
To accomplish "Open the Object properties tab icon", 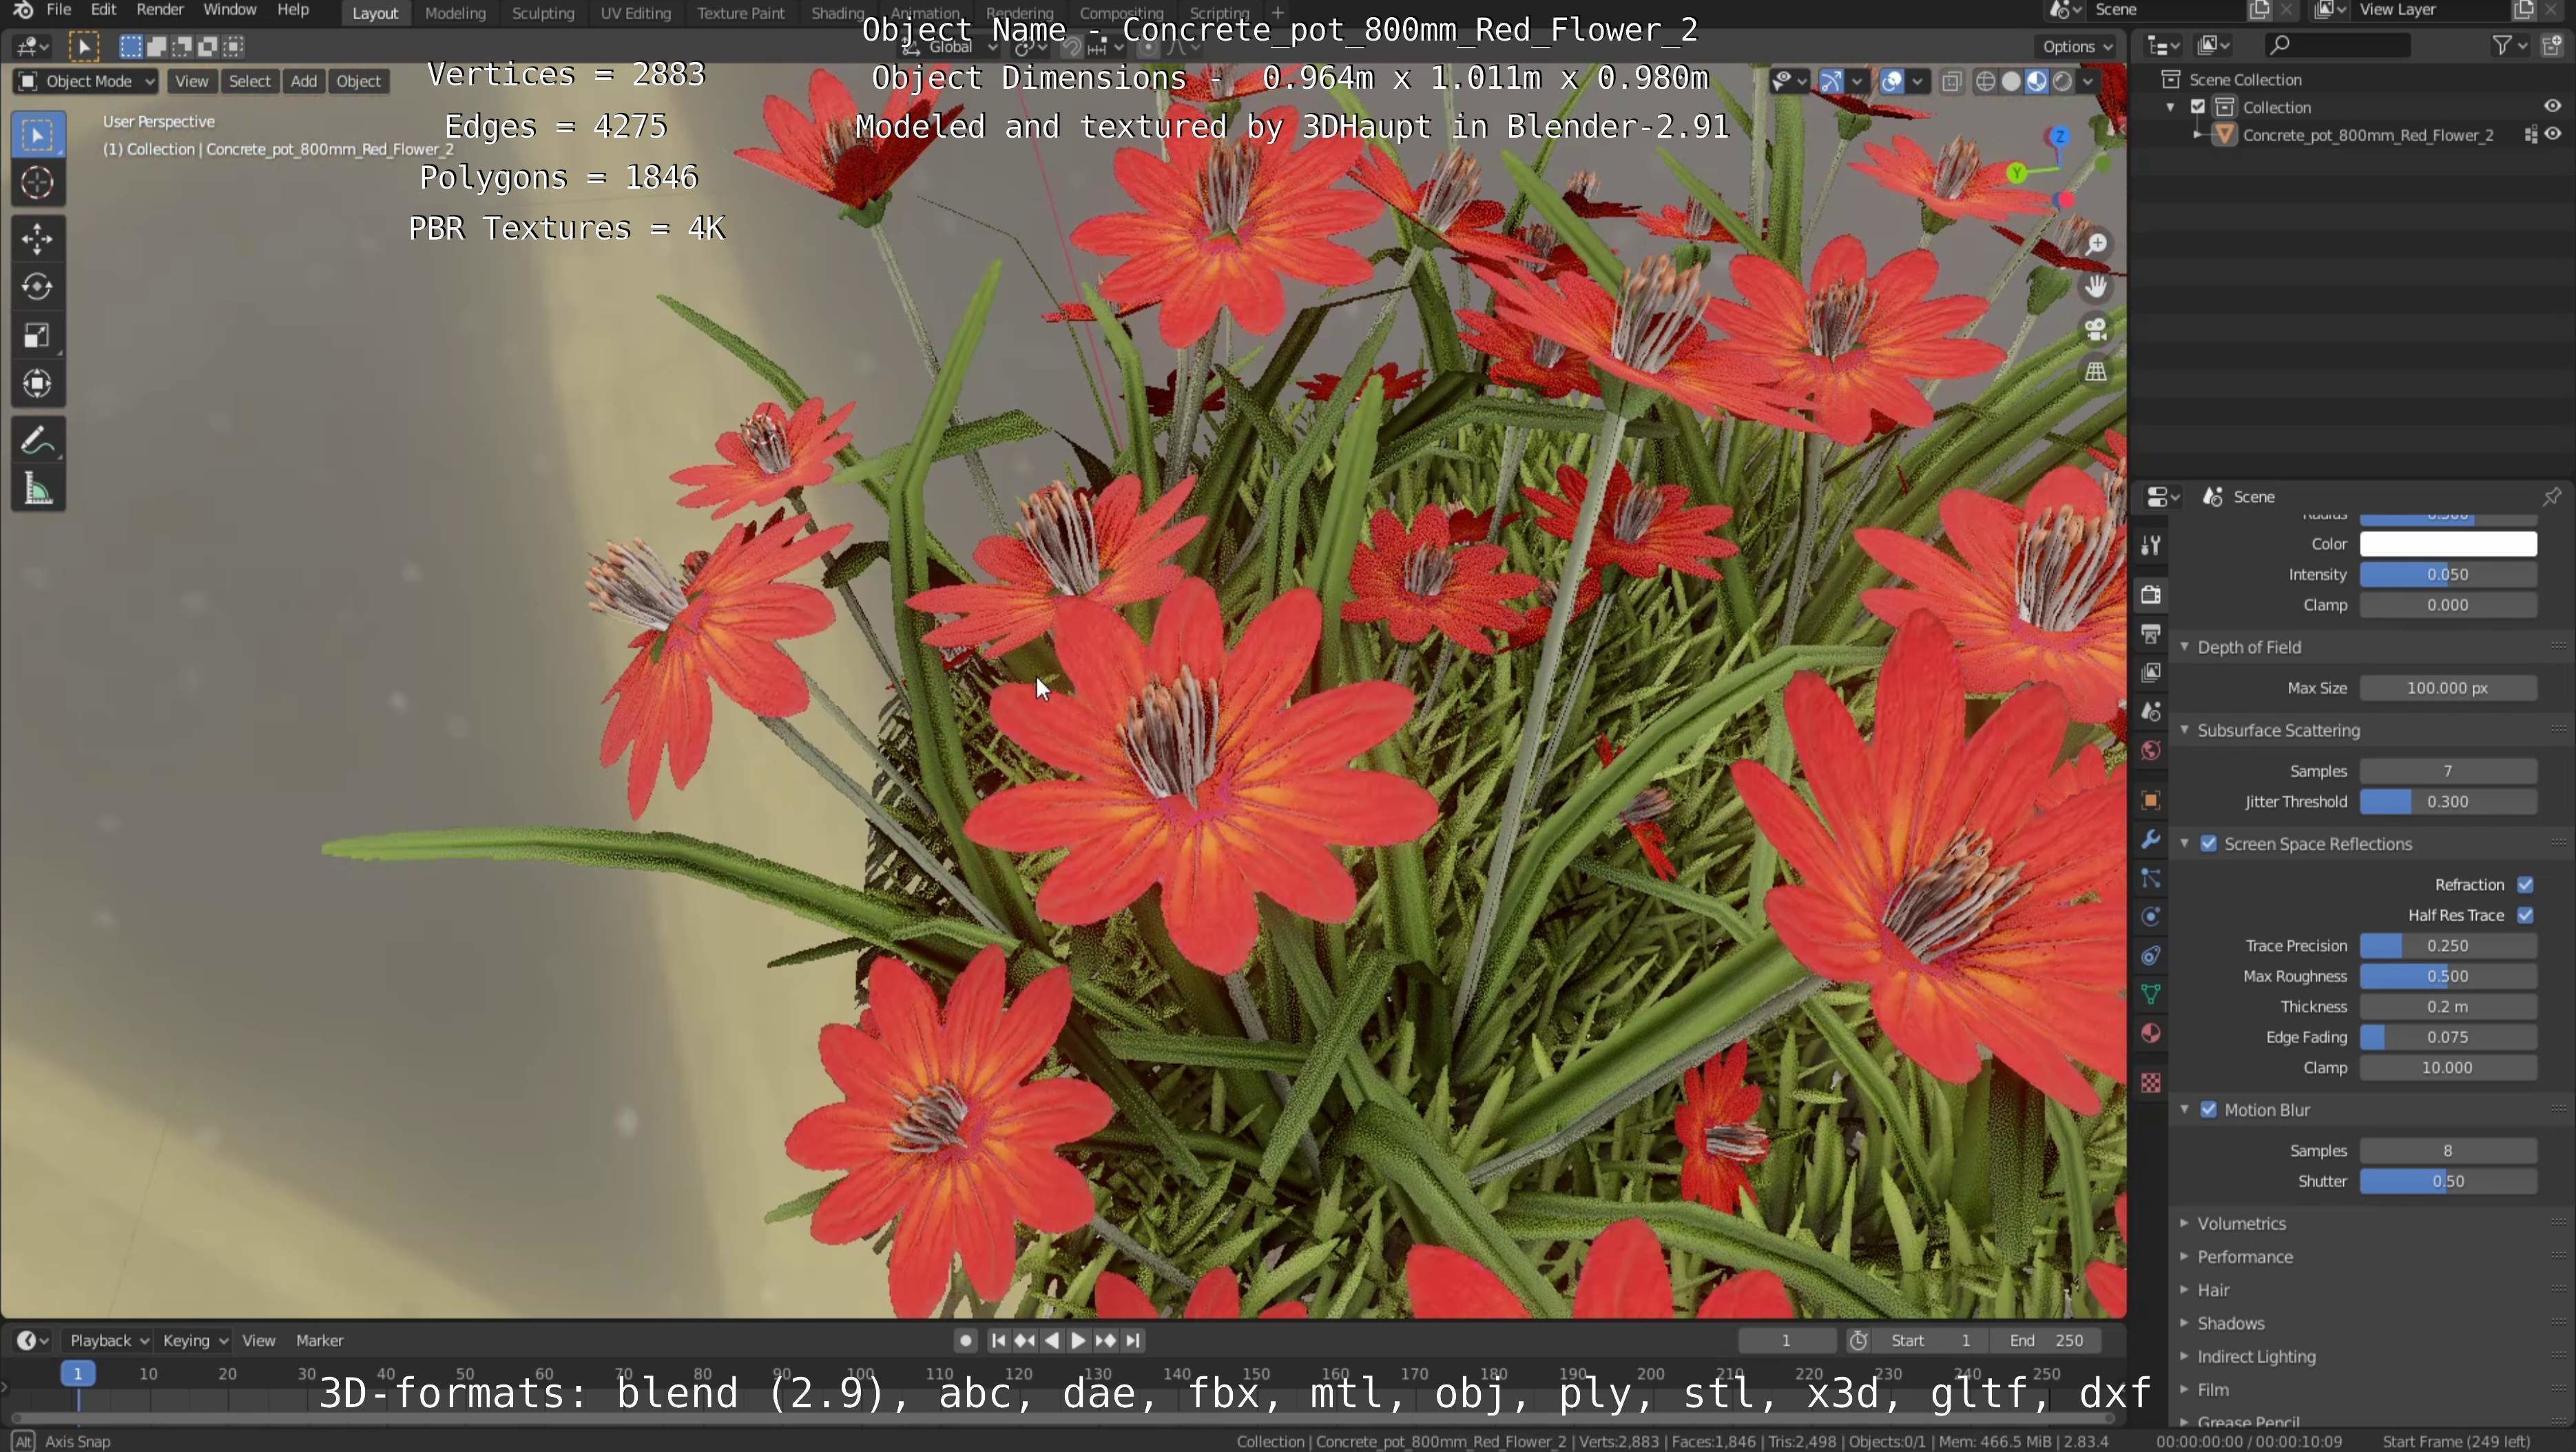I will point(2151,799).
